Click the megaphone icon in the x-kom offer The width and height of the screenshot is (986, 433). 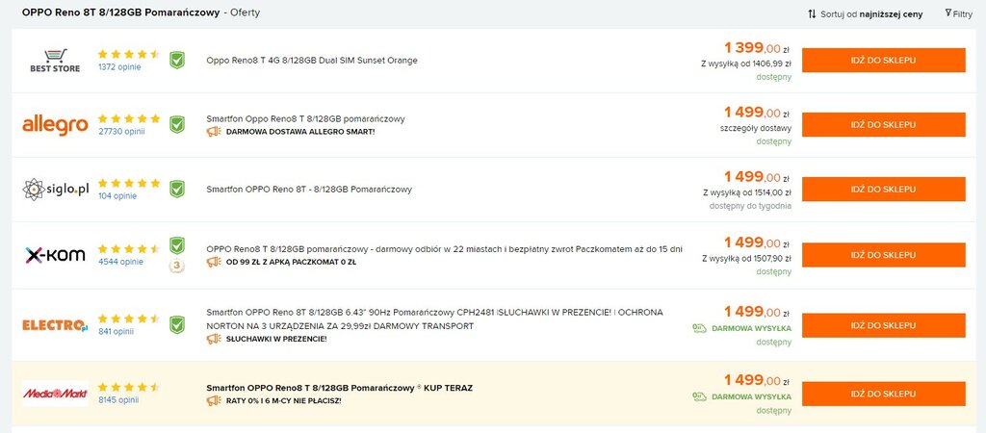point(214,262)
